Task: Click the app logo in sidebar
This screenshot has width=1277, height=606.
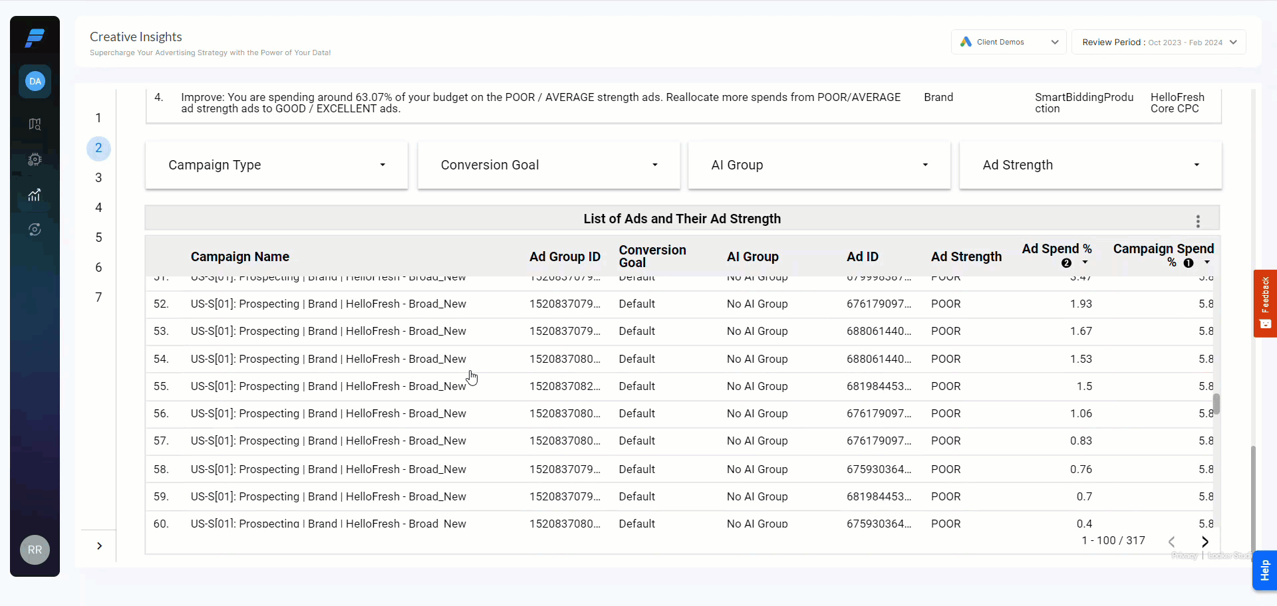Action: [35, 39]
